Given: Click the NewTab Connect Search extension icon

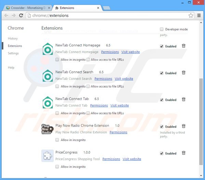Looking at the screenshot, I should (48, 76).
